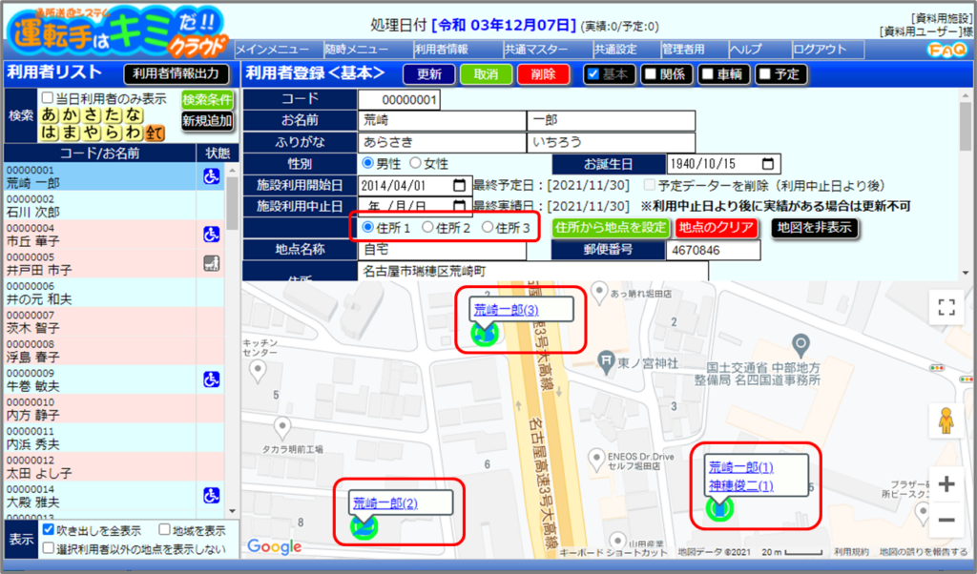The height and width of the screenshot is (574, 977).
Task: Click the 更新 button
Action: pos(428,74)
